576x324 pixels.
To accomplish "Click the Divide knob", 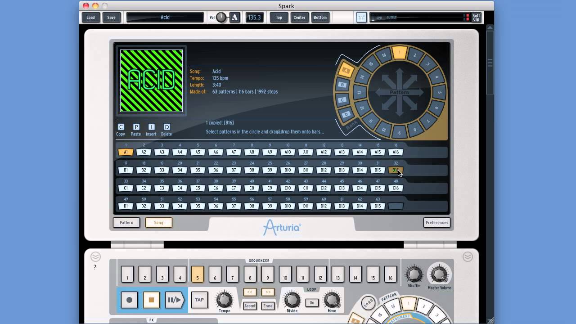I will (x=292, y=299).
